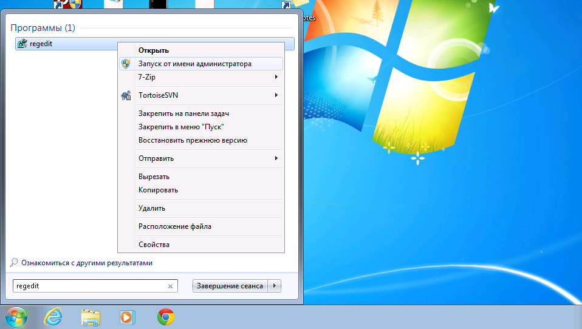The height and width of the screenshot is (329, 582).
Task: Click the regedit program icon in results
Action: pyautogui.click(x=22, y=43)
